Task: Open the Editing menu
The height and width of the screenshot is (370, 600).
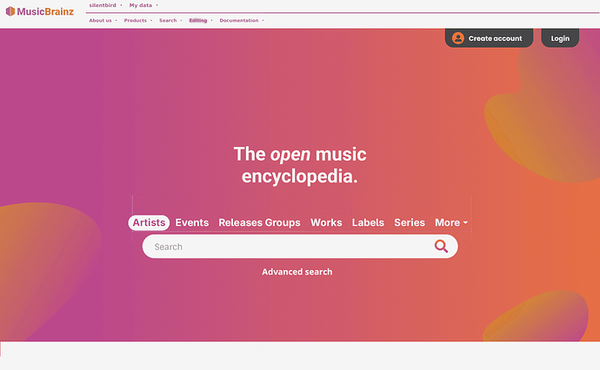Action: (201, 21)
